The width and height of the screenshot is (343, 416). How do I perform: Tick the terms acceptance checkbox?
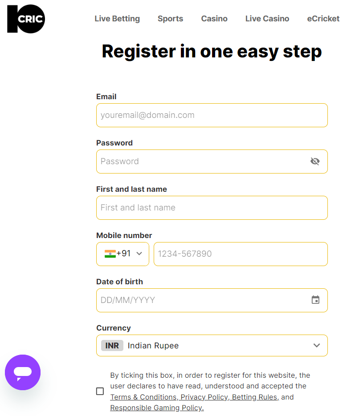click(100, 391)
